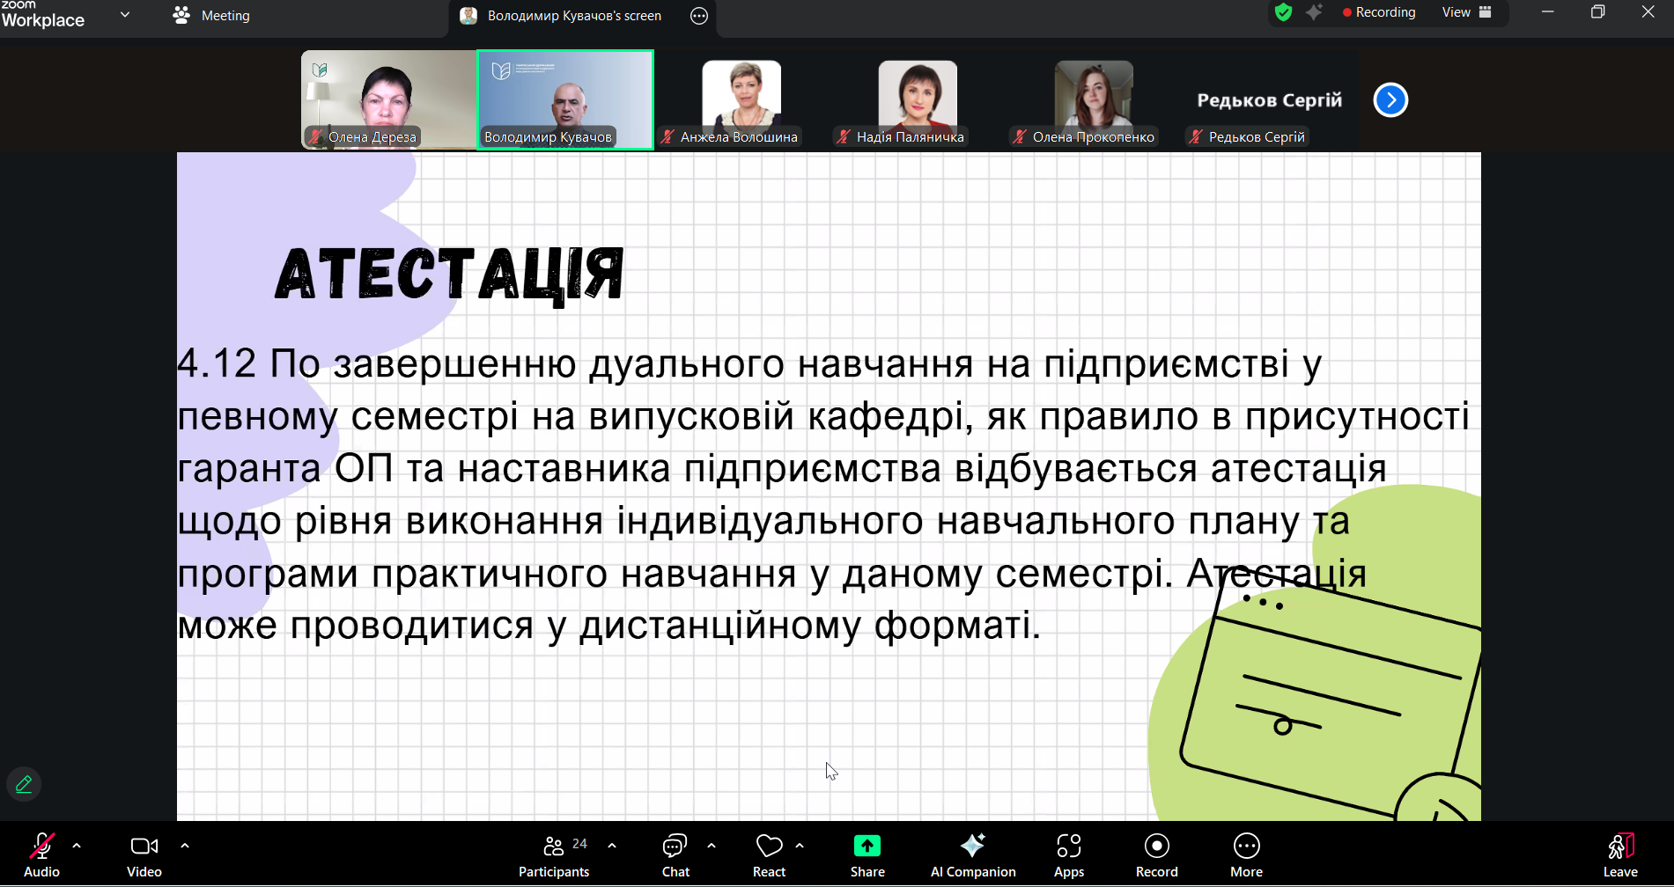Start recording with the Record button

coord(1156,854)
